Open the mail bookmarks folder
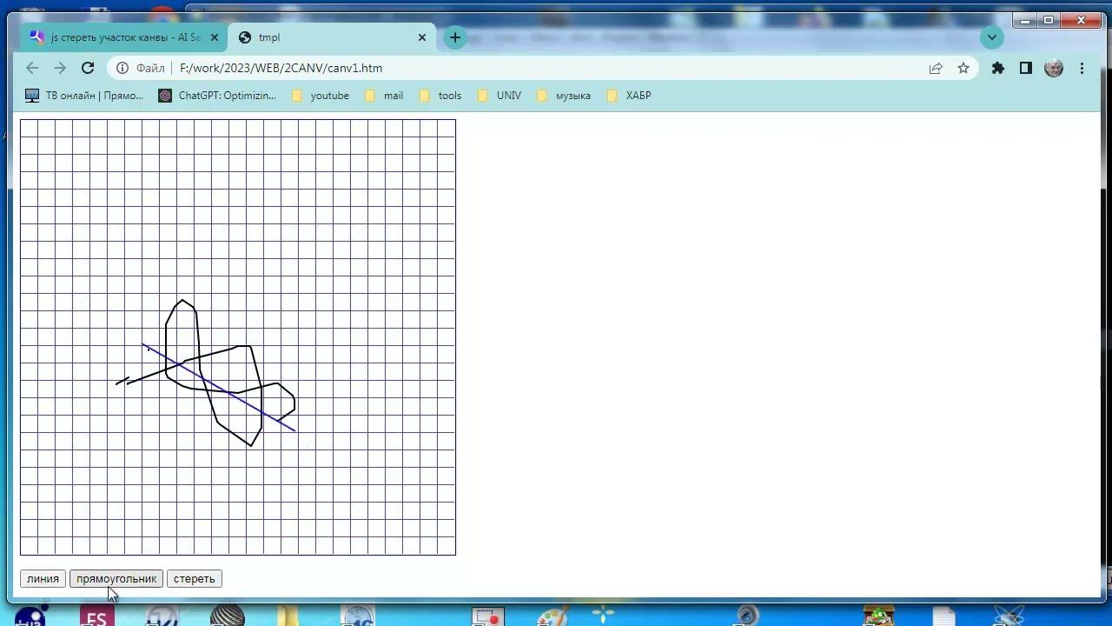The height and width of the screenshot is (626, 1112). click(x=384, y=96)
